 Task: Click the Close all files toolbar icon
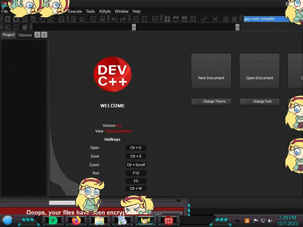[50, 19]
